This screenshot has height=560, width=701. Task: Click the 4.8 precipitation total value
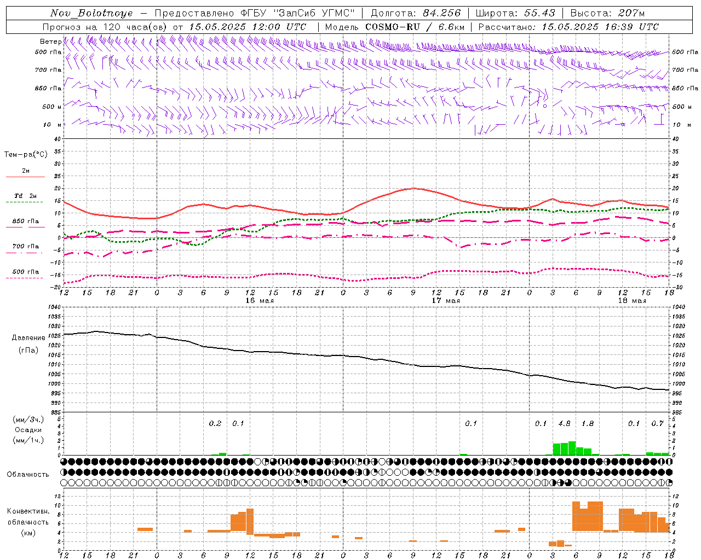(x=564, y=423)
